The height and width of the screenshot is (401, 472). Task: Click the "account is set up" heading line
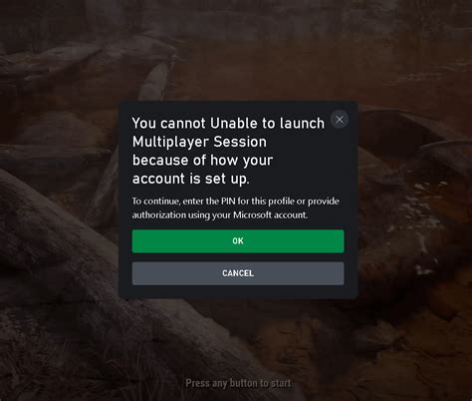click(x=190, y=179)
